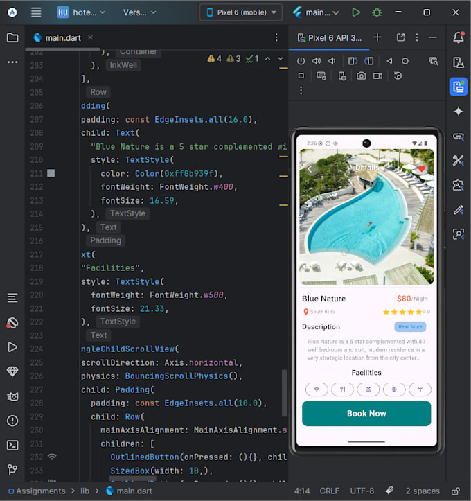Viewport: 471px width, 501px height.
Task: Show more tool windows via ellipsis
Action: pyautogui.click(x=12, y=62)
